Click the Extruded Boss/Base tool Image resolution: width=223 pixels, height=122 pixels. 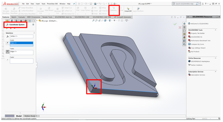pyautogui.click(x=6, y=11)
